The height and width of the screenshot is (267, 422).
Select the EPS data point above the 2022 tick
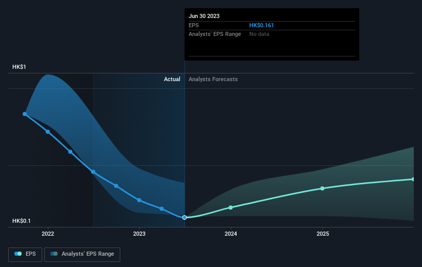(48, 131)
